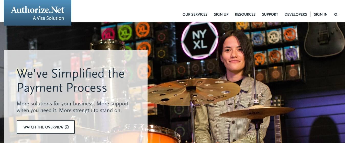Open the Resources menu
This screenshot has height=143, width=345.
click(245, 14)
